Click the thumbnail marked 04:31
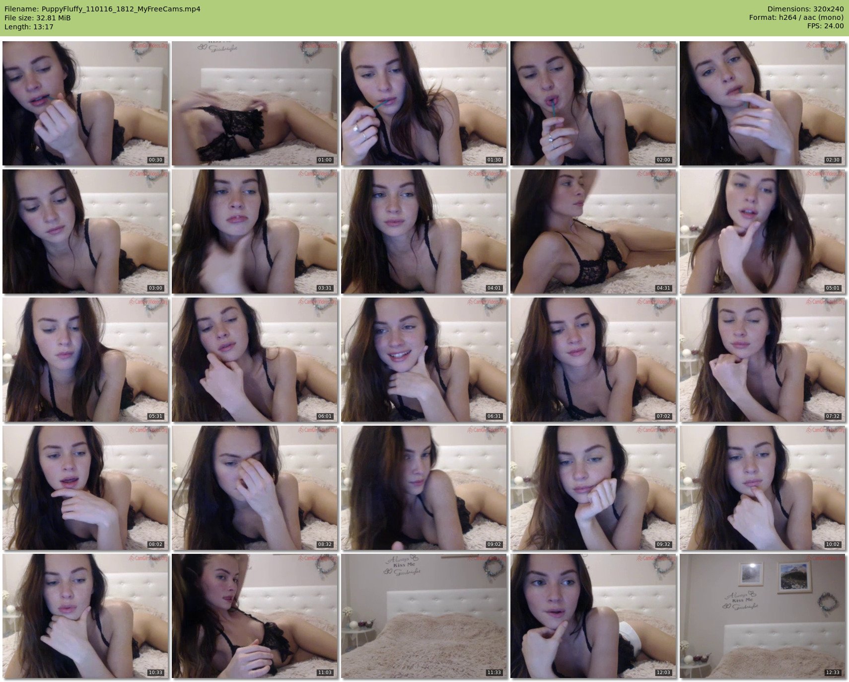 pyautogui.click(x=593, y=231)
